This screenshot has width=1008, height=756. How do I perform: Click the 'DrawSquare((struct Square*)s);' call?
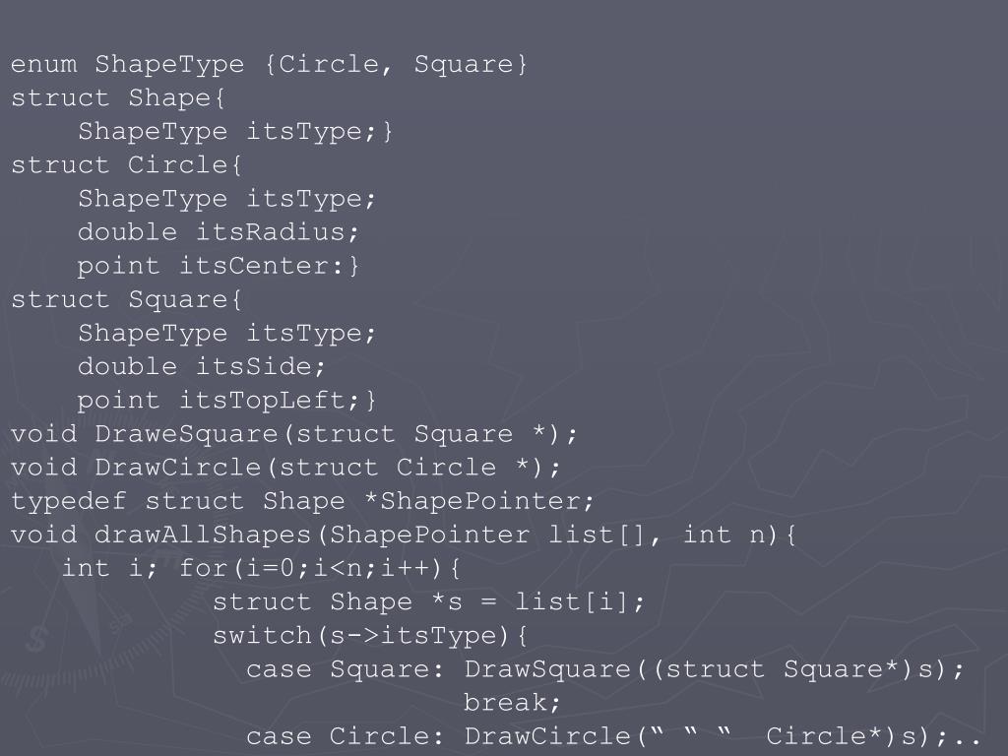click(x=715, y=669)
